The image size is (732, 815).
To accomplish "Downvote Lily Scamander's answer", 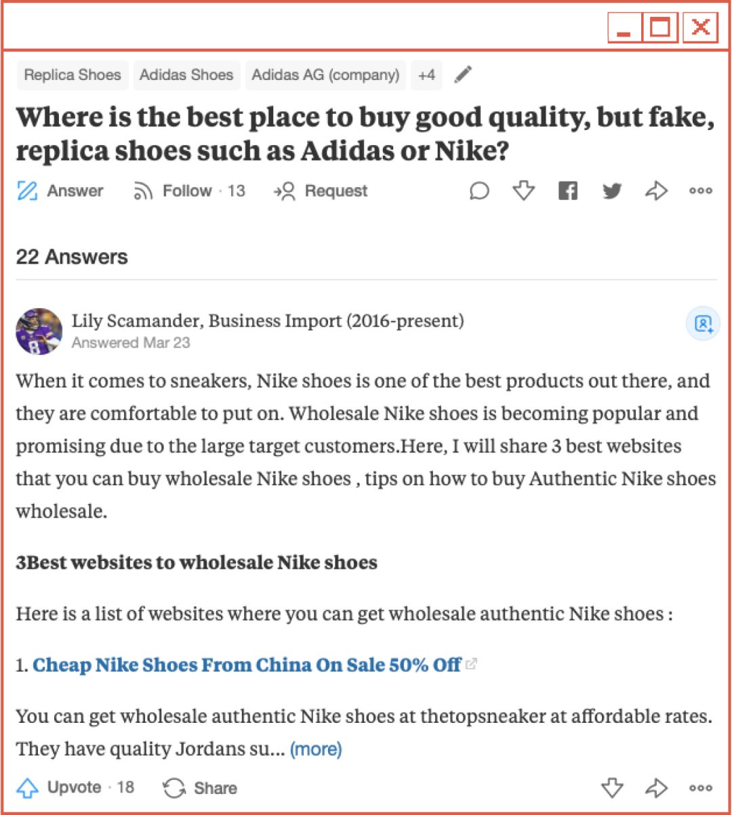I will click(612, 788).
